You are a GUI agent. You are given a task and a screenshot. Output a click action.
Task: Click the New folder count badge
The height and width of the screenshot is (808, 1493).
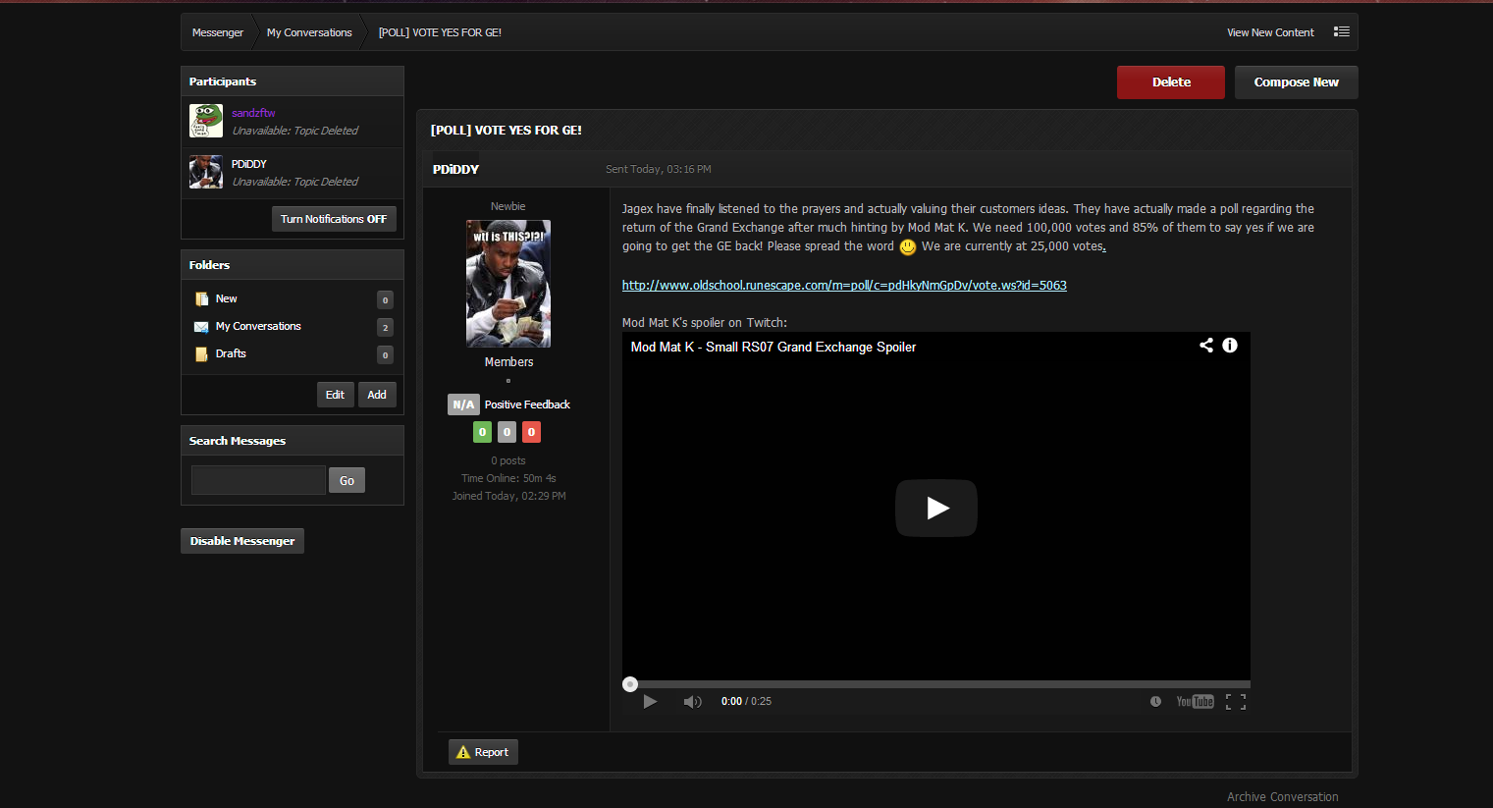385,299
